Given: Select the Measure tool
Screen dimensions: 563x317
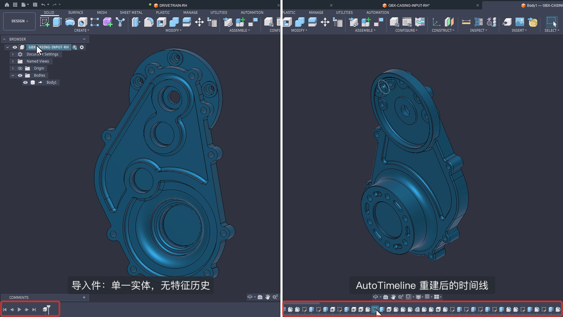Looking at the screenshot, I should (466, 22).
